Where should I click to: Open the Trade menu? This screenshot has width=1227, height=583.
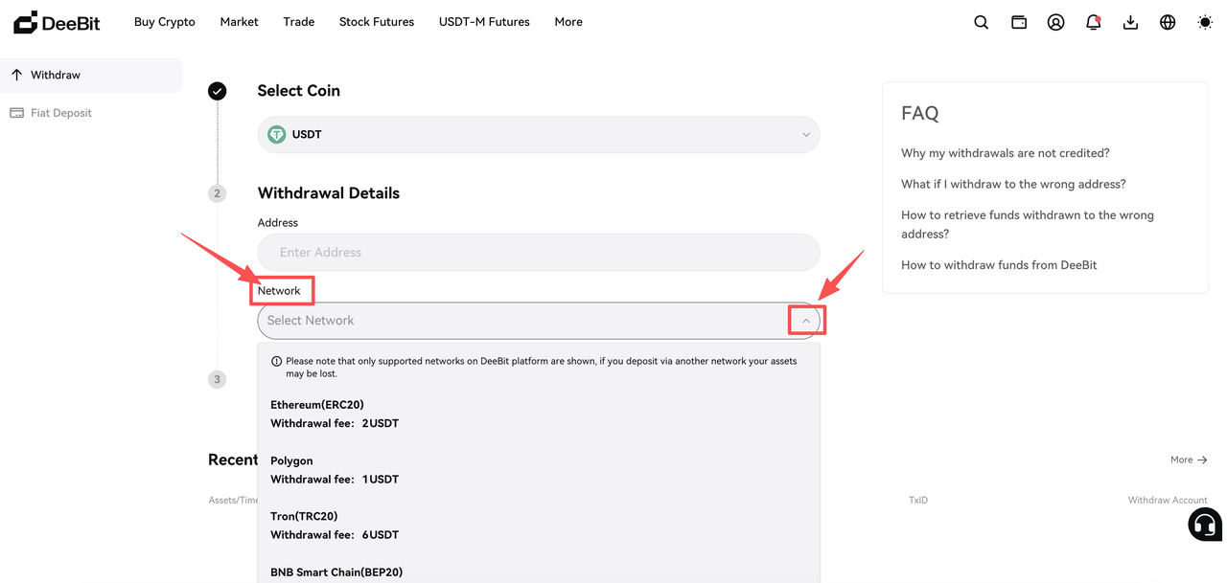(x=299, y=22)
